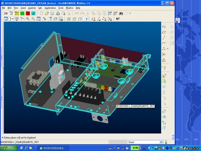Click the Copy icon in top toolbar
Viewport: 201px width, 151px height.
point(93,13)
